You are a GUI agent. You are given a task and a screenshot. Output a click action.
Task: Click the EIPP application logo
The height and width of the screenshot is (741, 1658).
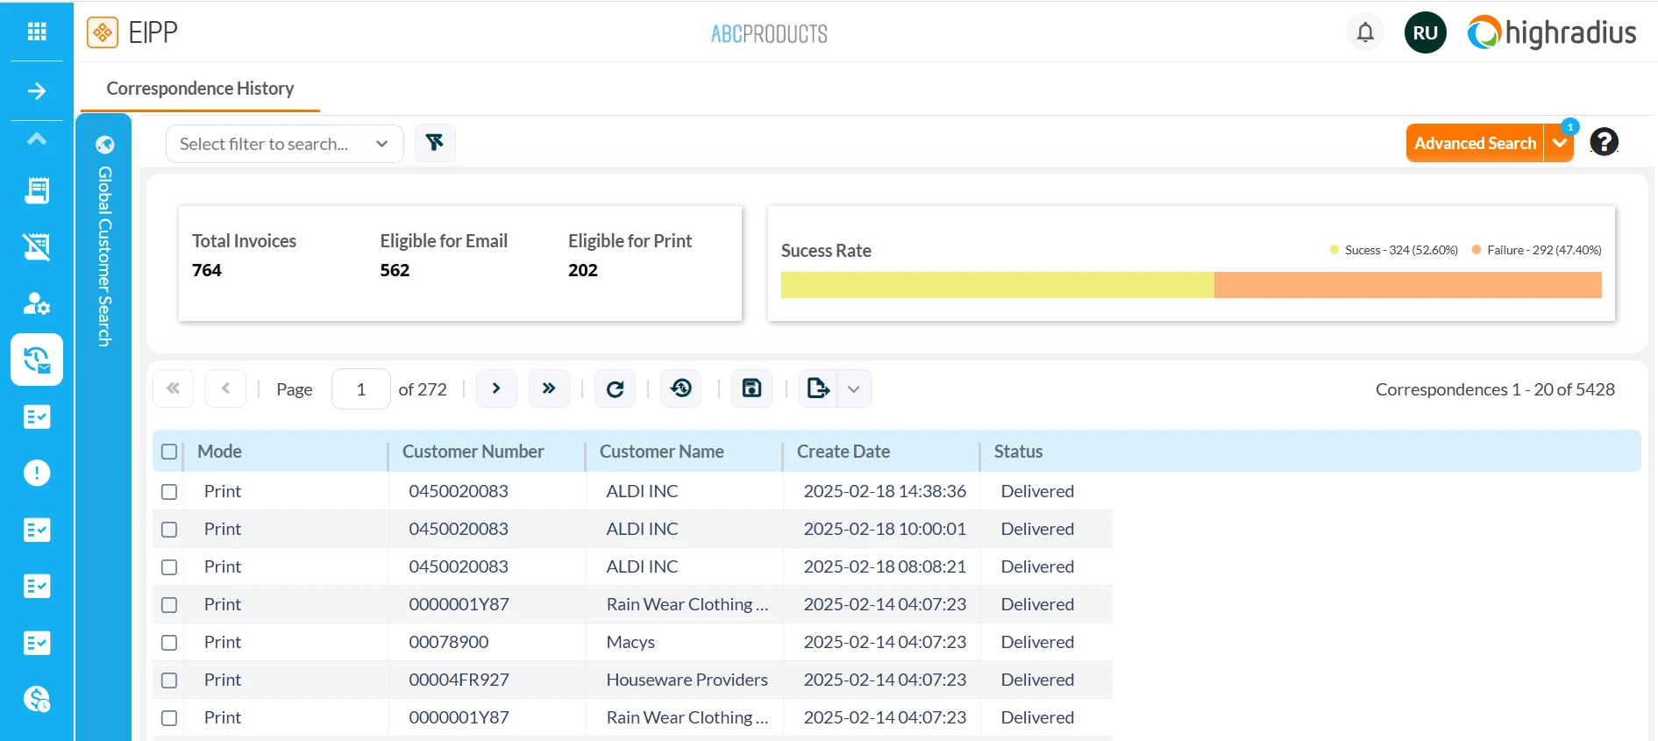click(103, 32)
